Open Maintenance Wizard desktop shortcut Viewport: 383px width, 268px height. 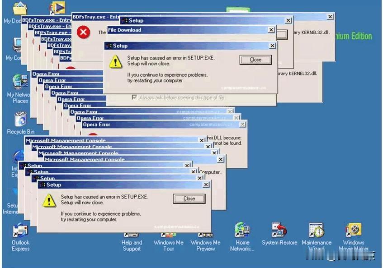(x=317, y=230)
